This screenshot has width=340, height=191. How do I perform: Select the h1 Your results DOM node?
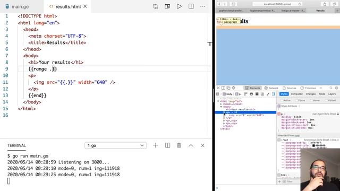click(241, 110)
